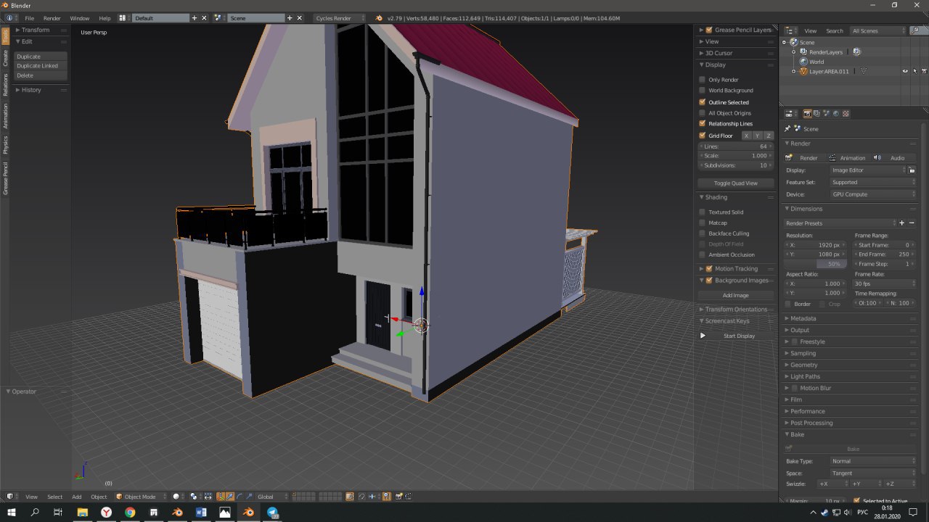Viewport: 929px width, 522px height.
Task: Enable the Textured Solid checkbox
Action: [702, 212]
